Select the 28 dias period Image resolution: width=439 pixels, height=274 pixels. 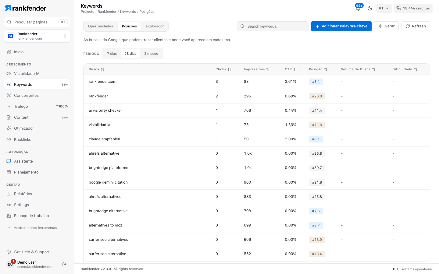click(x=130, y=54)
